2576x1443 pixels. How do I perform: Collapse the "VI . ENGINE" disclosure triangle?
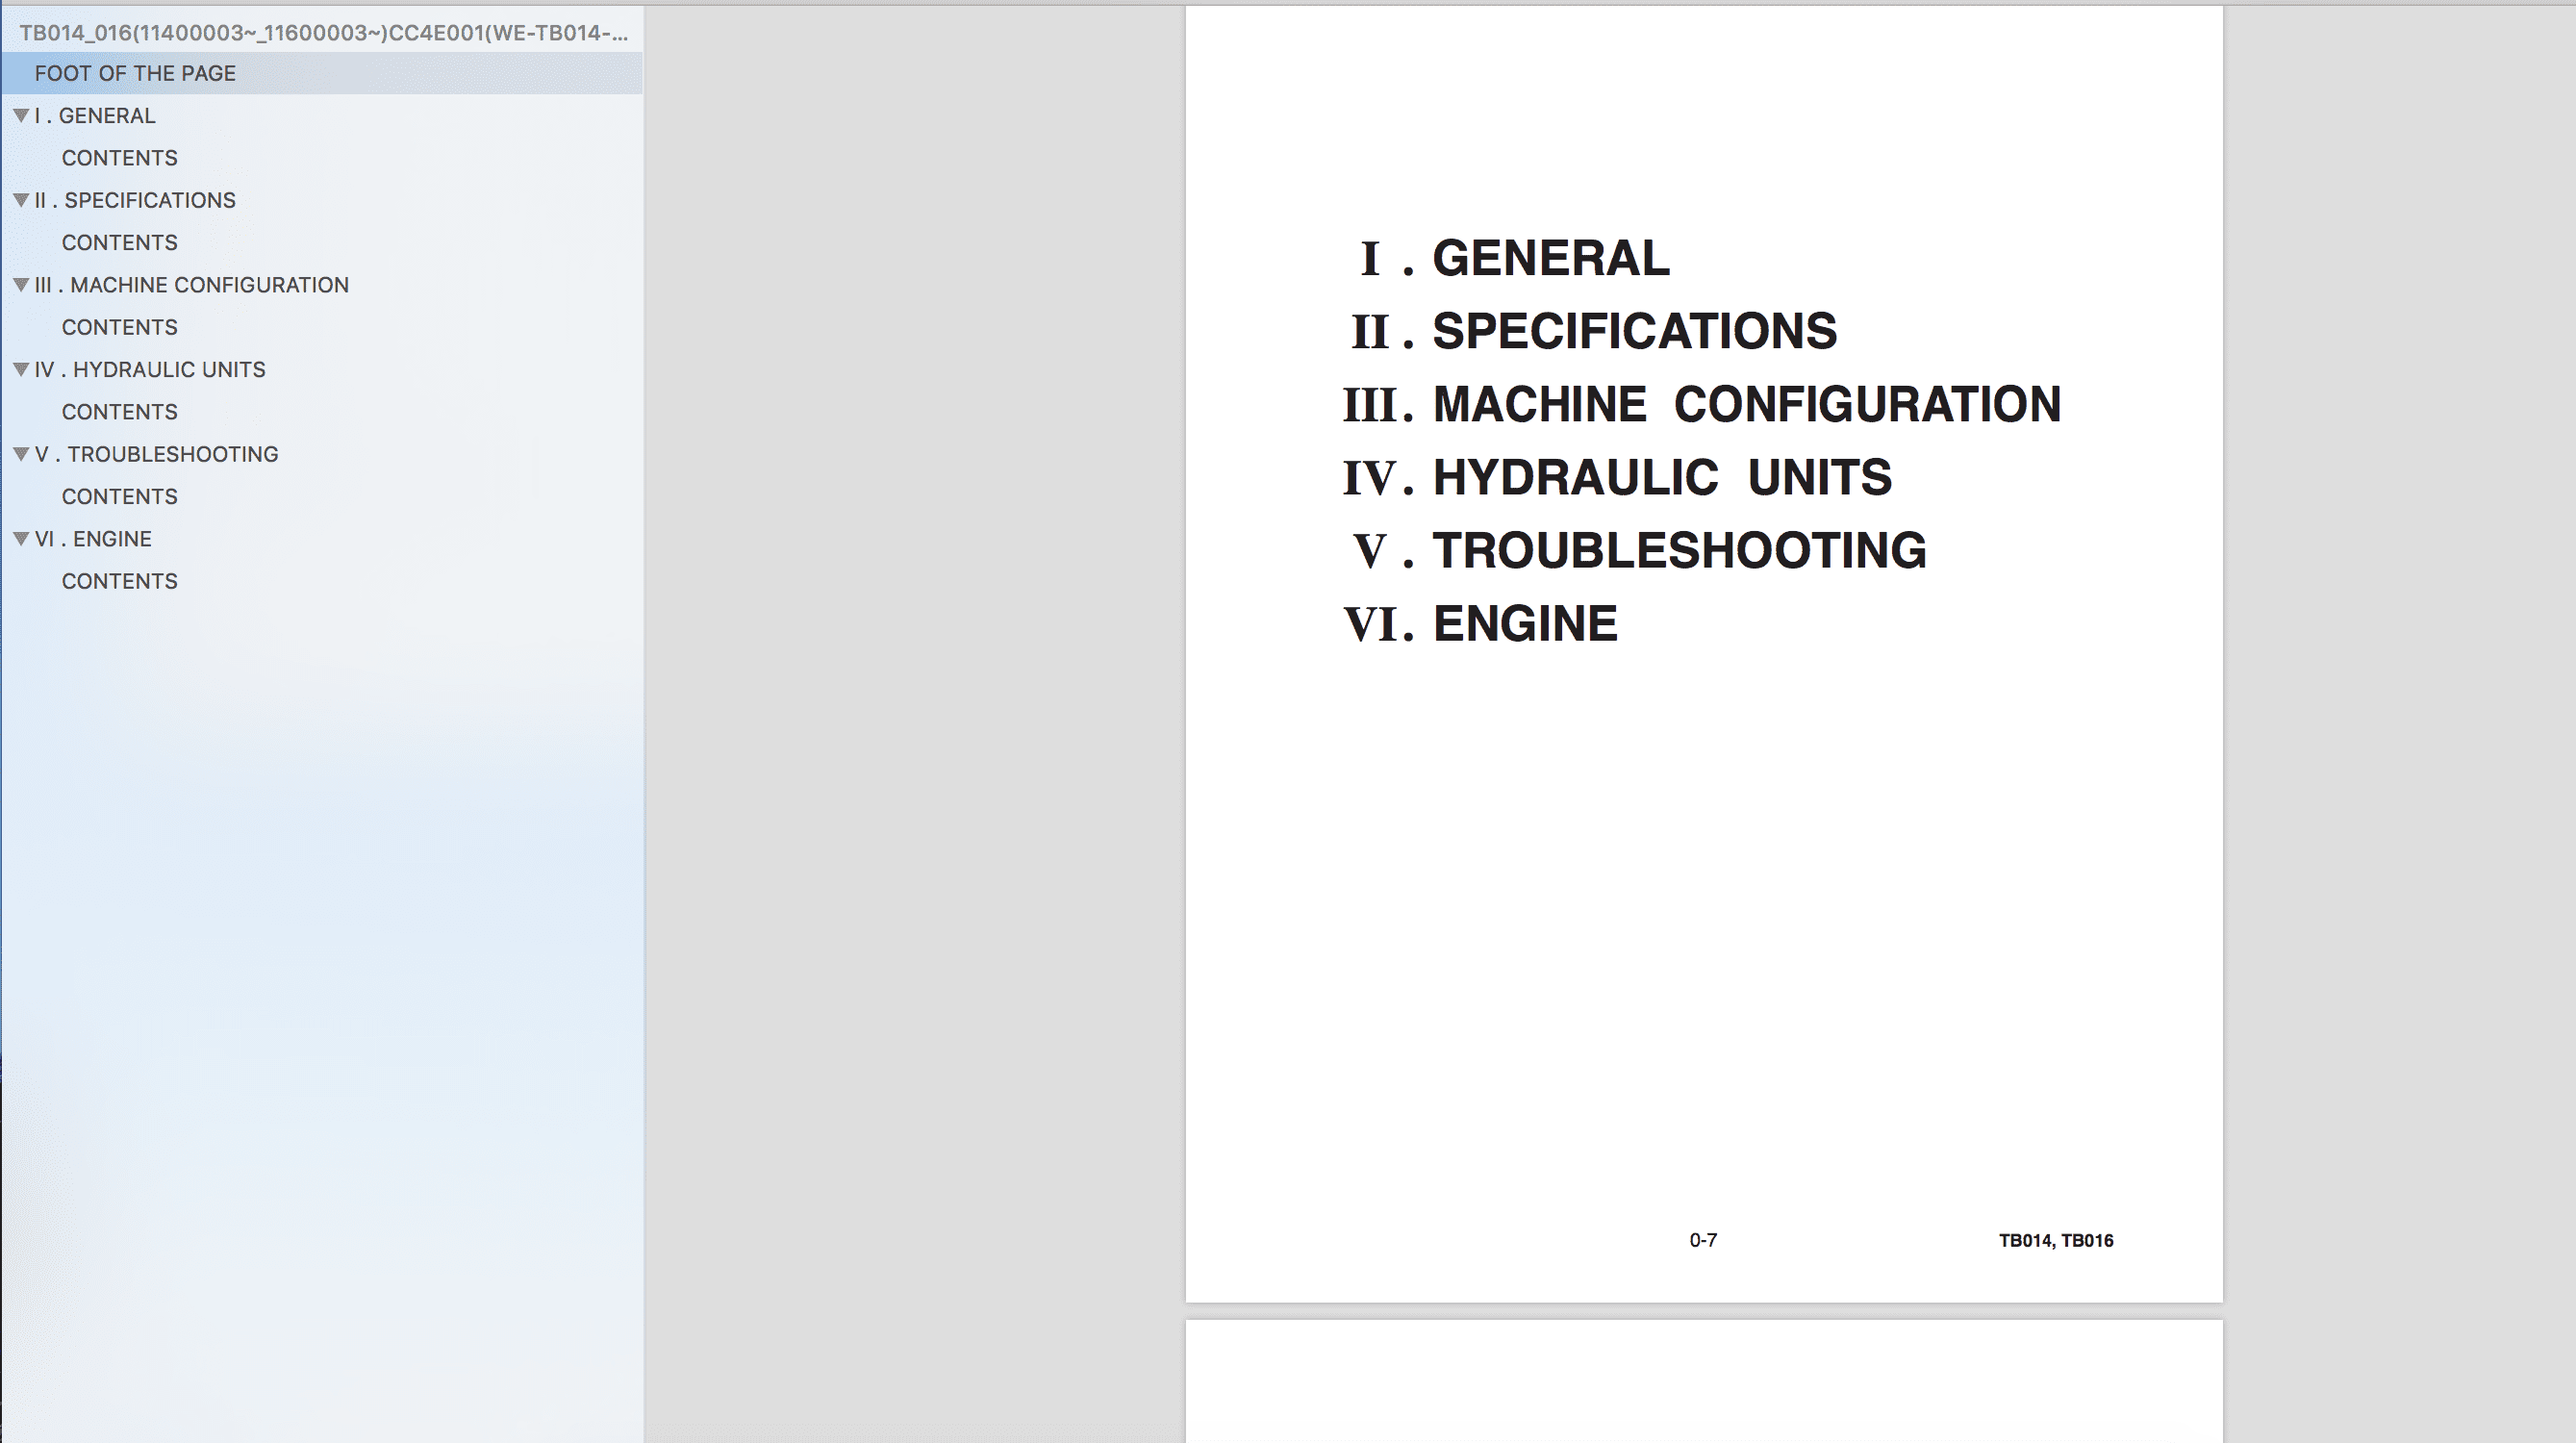tap(23, 538)
